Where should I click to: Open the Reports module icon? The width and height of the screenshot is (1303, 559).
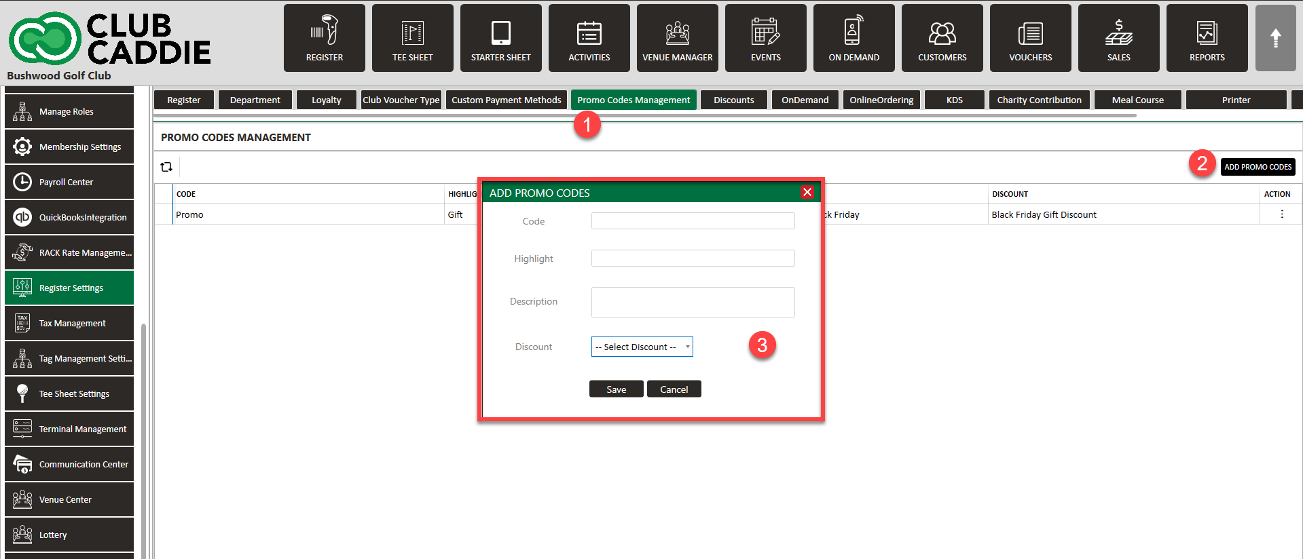pyautogui.click(x=1207, y=38)
